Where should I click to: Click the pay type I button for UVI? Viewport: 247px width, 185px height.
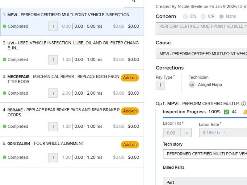(53, 60)
